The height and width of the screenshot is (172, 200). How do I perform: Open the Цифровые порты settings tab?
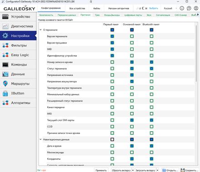133,15
